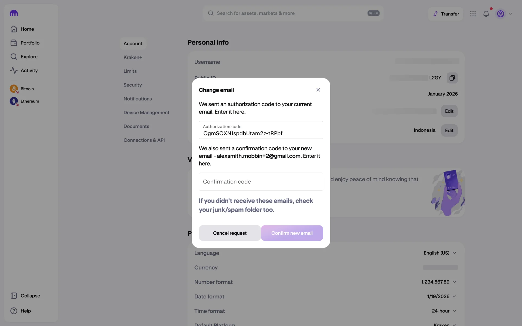The height and width of the screenshot is (326, 522).
Task: Click the Confirmation code field
Action: [x=261, y=182]
